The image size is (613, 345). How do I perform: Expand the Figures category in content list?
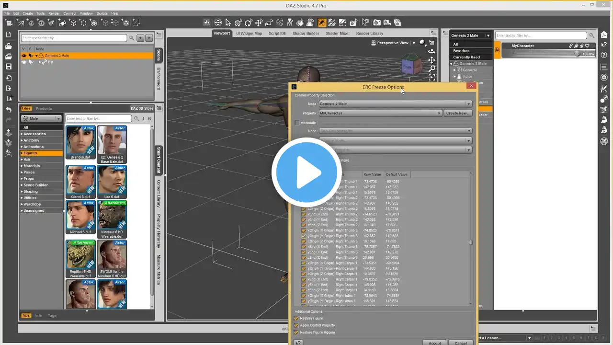pyautogui.click(x=30, y=153)
